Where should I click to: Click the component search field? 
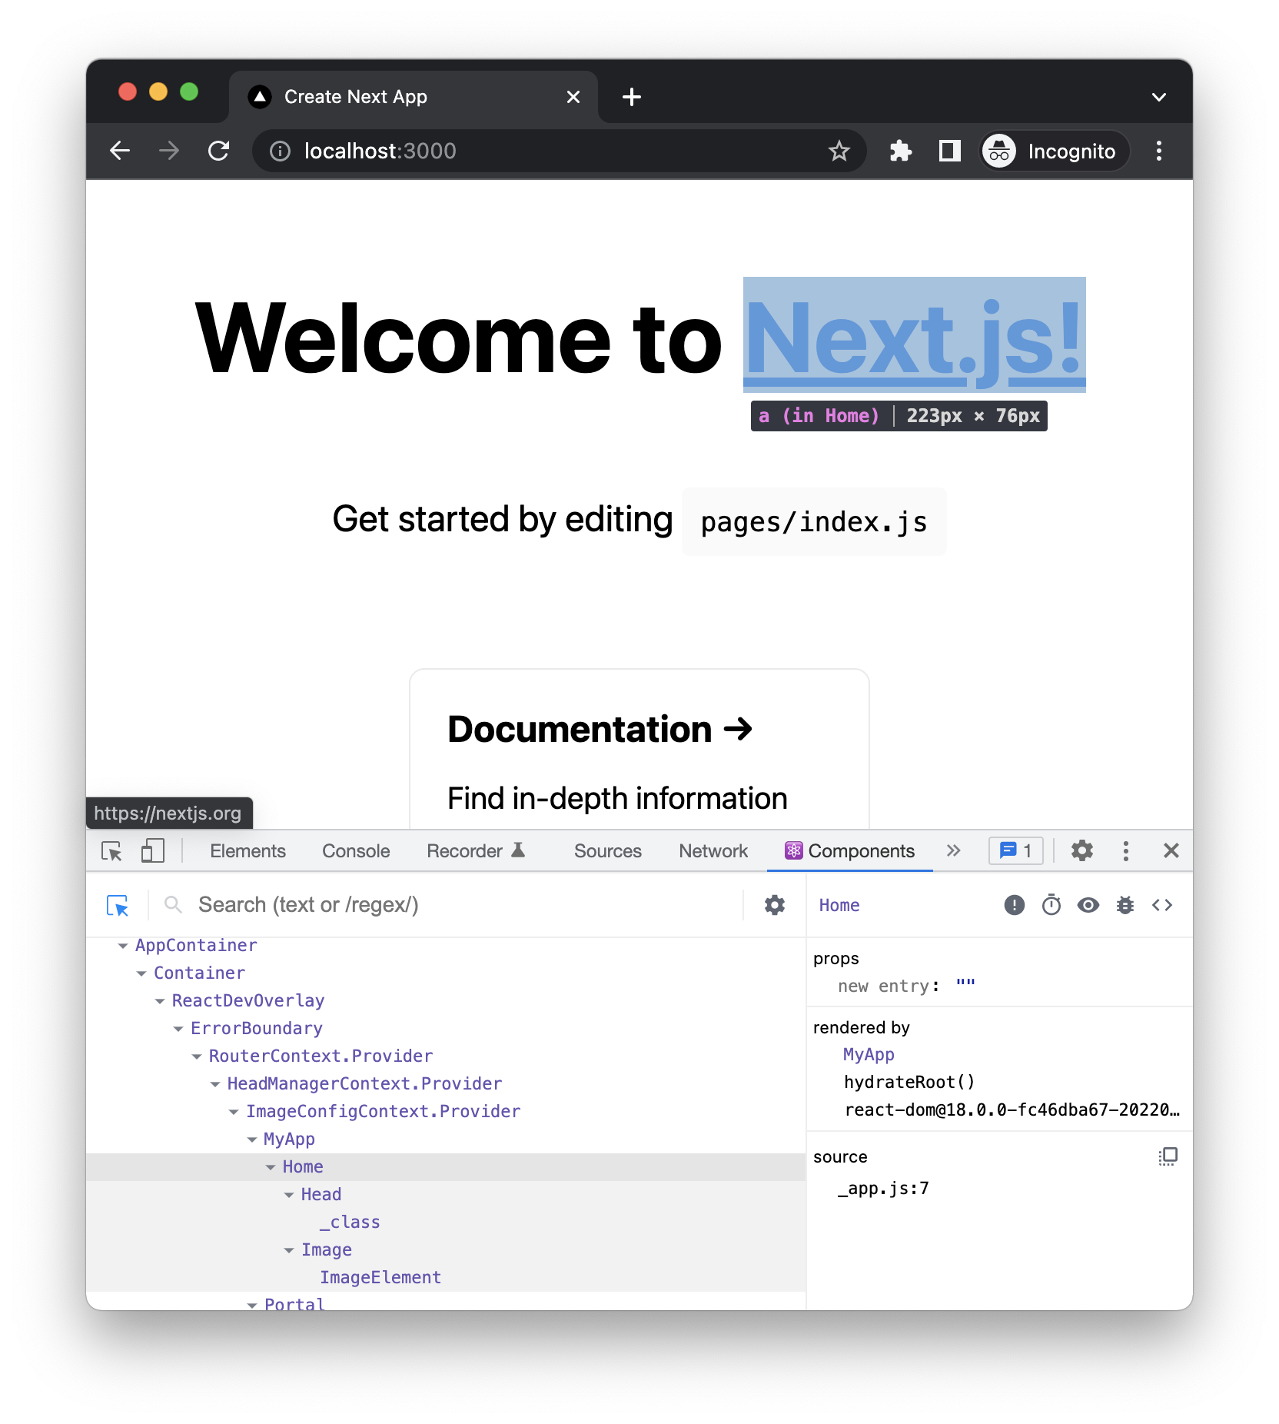pyautogui.click(x=461, y=905)
